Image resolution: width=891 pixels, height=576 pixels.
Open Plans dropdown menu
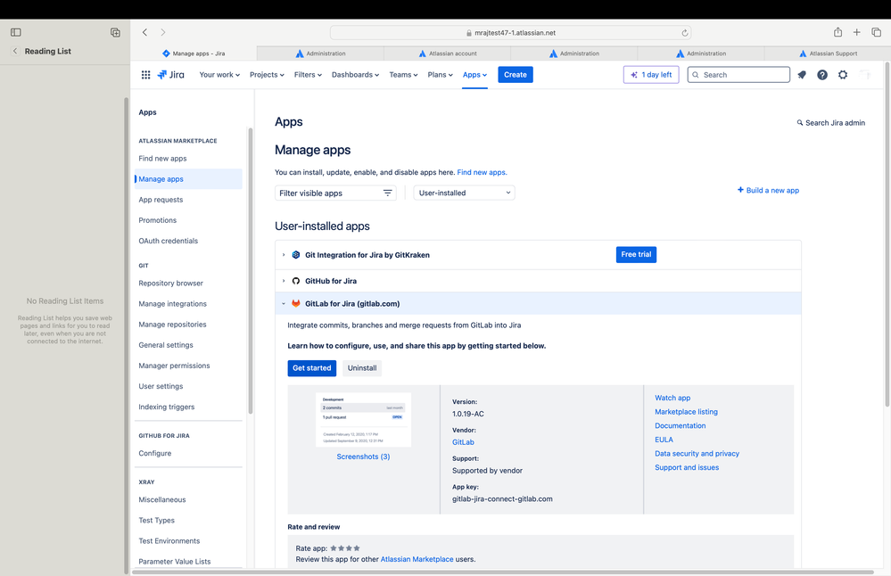coord(440,74)
